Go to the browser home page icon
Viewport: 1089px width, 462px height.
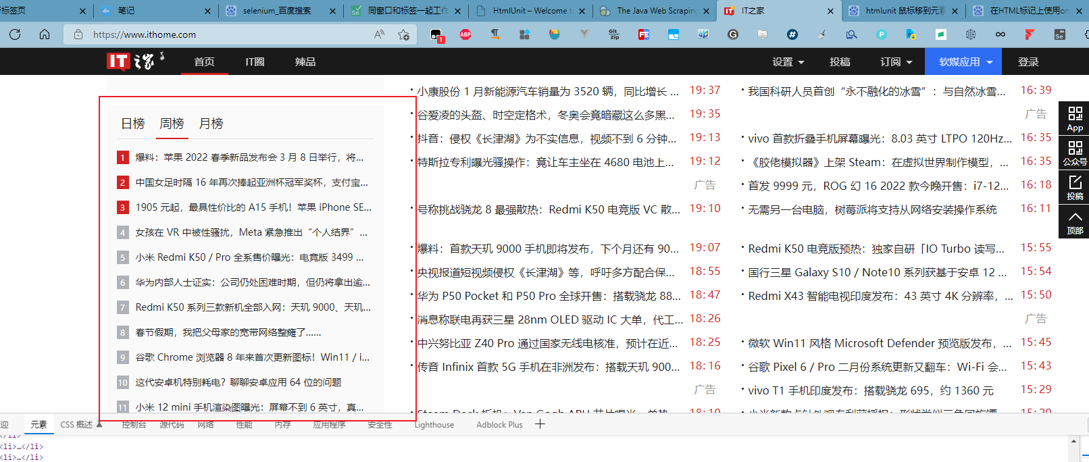[x=45, y=34]
